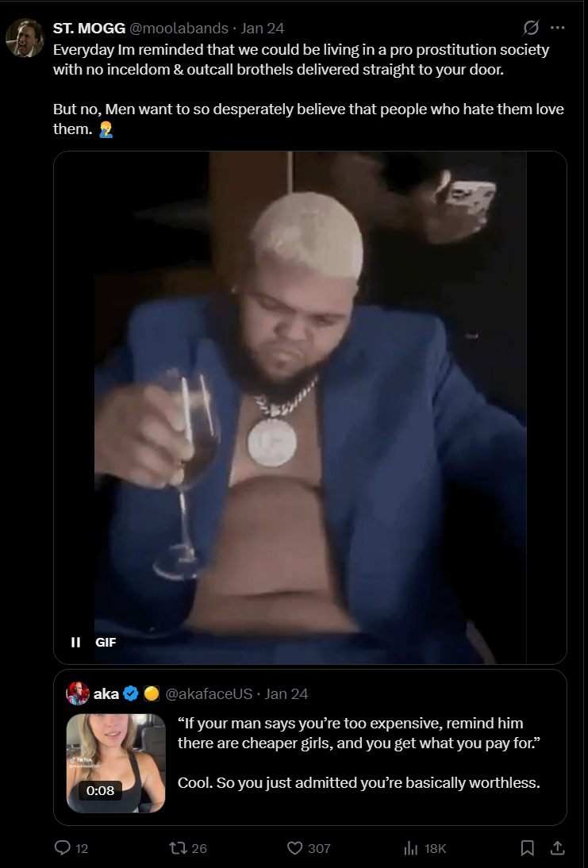Screen dimensions: 588x868
Task: View analytics showing 18K views
Action: click(411, 847)
